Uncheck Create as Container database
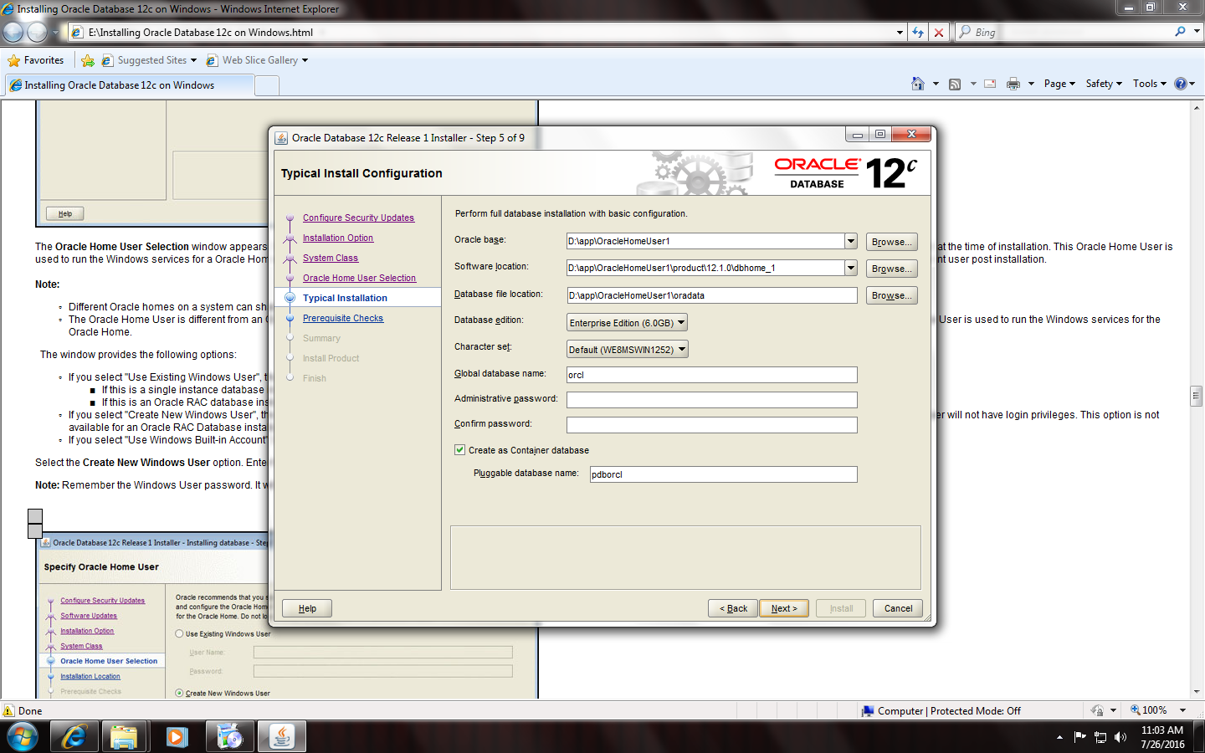 460,450
